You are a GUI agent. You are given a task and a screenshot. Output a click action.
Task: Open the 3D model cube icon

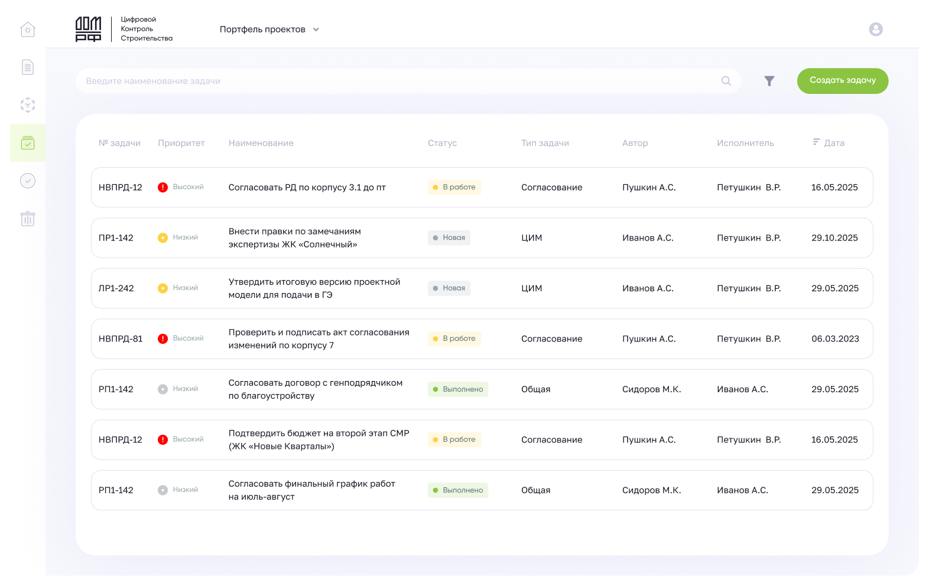[x=28, y=105]
